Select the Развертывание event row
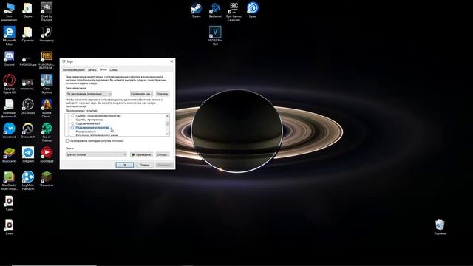 (86, 132)
